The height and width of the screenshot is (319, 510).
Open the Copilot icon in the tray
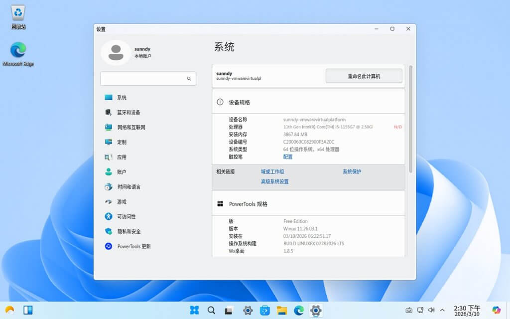(x=497, y=310)
